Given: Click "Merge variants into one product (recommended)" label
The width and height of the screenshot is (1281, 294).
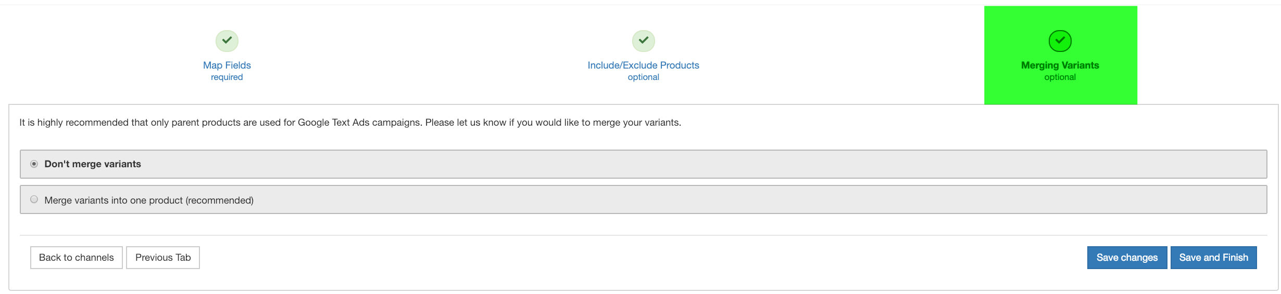Looking at the screenshot, I should (x=149, y=201).
